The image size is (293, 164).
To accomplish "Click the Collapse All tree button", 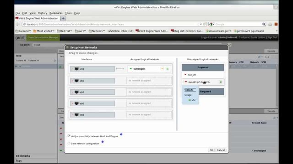I will pyautogui.click(x=33, y=61).
